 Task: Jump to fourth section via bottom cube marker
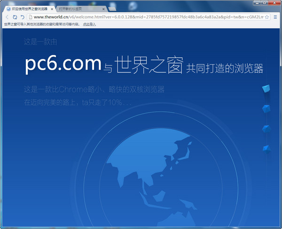(x=266, y=149)
